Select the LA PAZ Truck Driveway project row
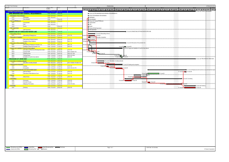This screenshot has height=162, width=229. click(x=44, y=11)
